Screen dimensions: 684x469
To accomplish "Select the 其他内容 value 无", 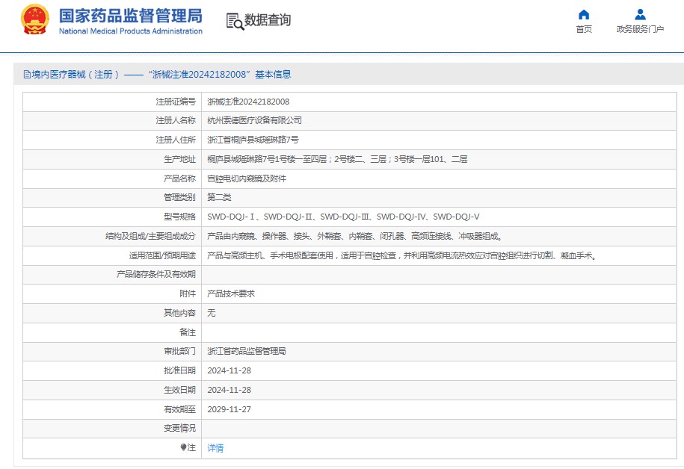I will pyautogui.click(x=211, y=313).
